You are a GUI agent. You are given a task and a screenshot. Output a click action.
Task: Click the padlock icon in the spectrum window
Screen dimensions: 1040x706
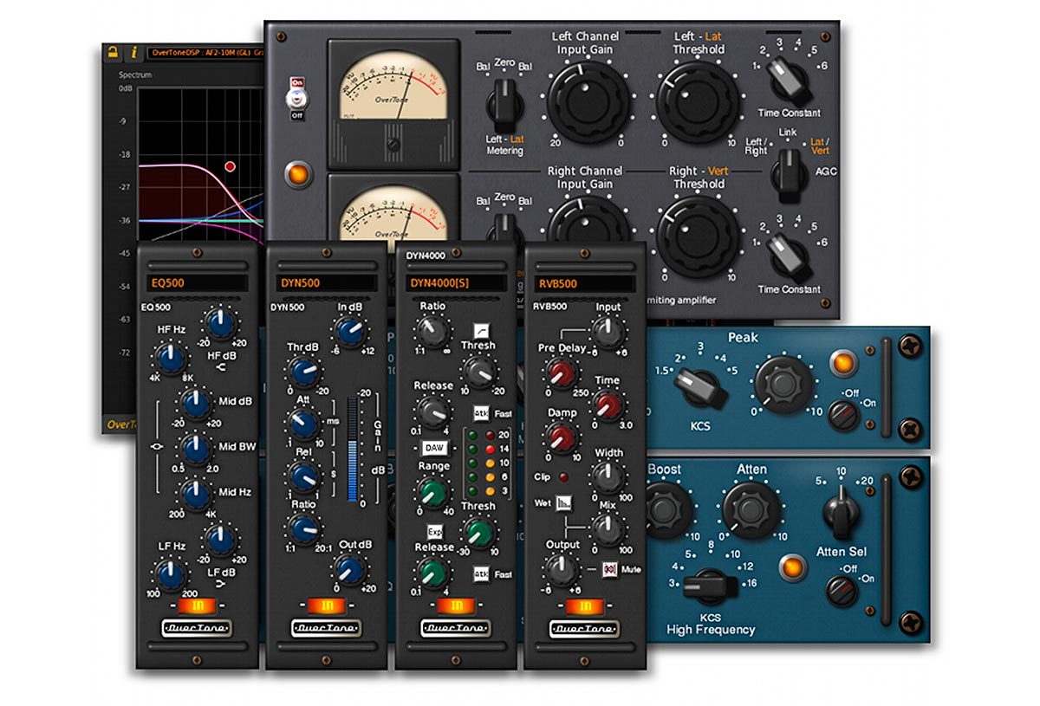click(114, 53)
